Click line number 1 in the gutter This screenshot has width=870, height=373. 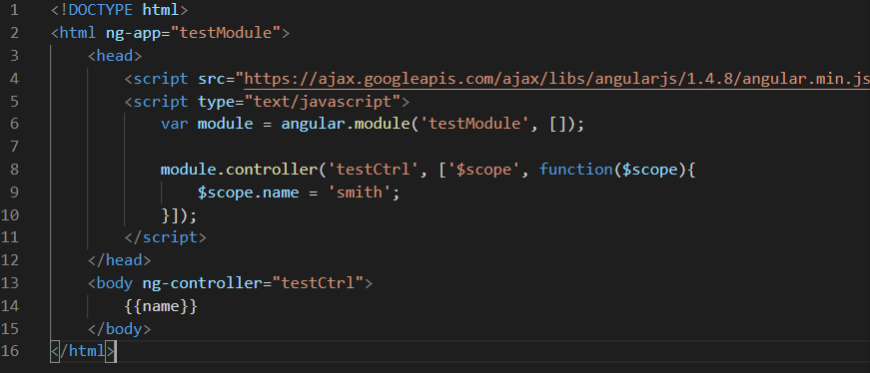14,10
